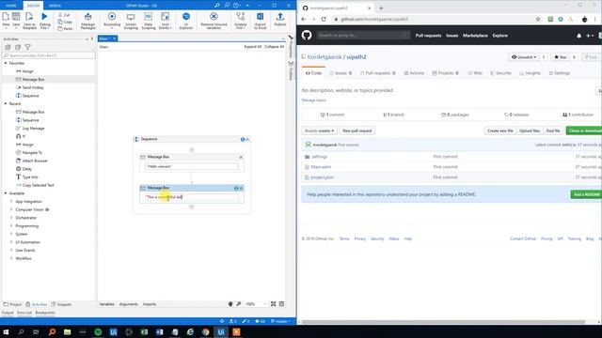Collapse the Sequence activity container

[x=247, y=139]
